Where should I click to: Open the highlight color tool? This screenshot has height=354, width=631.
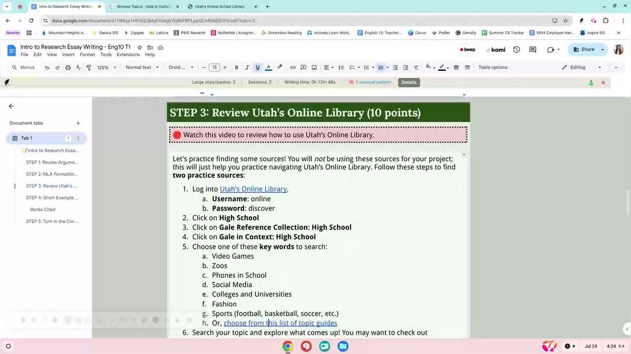pos(280,67)
